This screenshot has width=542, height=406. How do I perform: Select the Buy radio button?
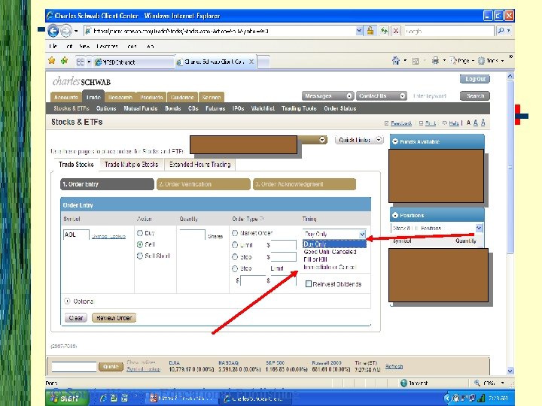click(x=140, y=233)
